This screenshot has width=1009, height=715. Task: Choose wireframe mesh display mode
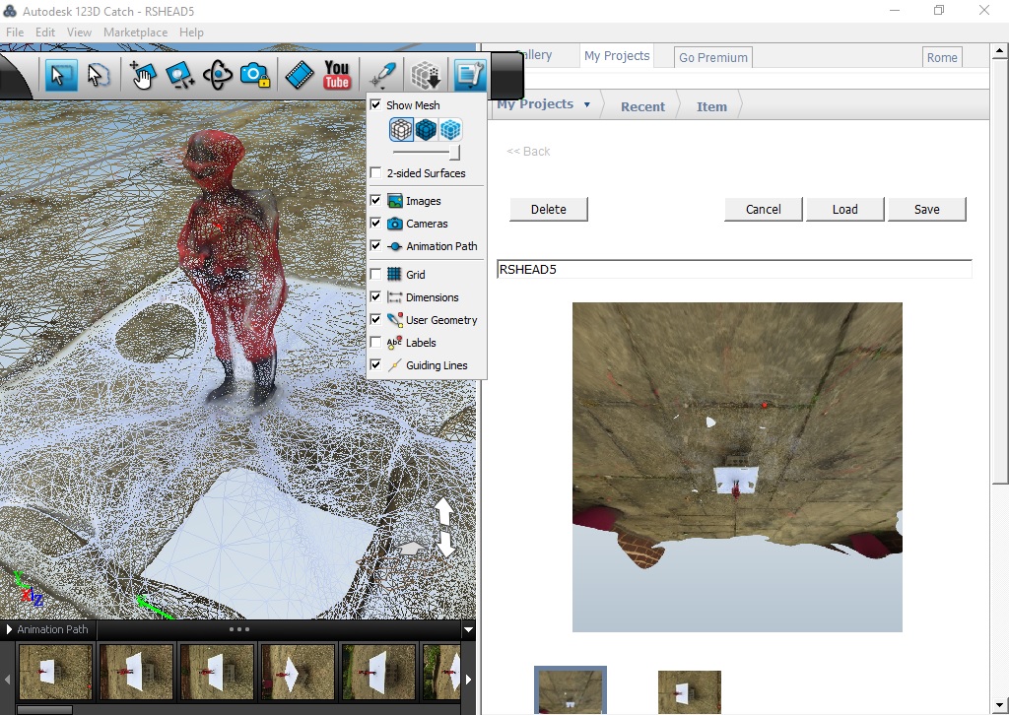point(401,130)
